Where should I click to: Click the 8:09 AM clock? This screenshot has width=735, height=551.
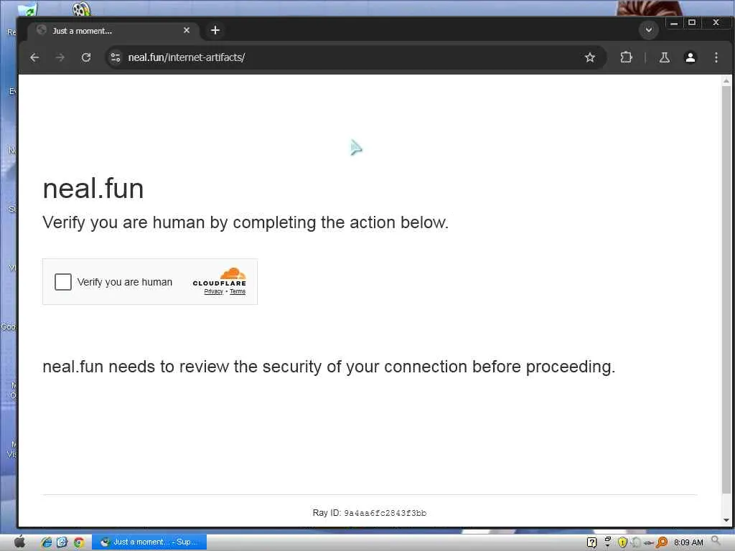point(688,542)
